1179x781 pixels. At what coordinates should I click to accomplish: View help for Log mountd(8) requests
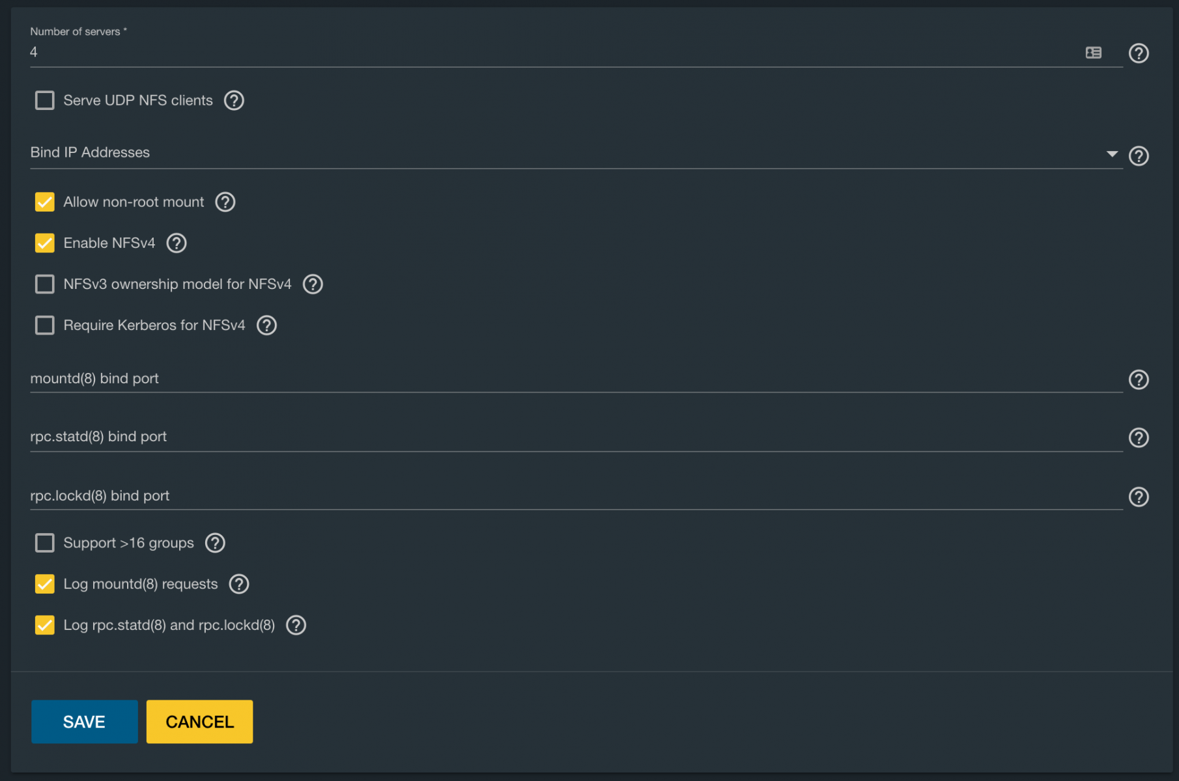click(x=239, y=584)
